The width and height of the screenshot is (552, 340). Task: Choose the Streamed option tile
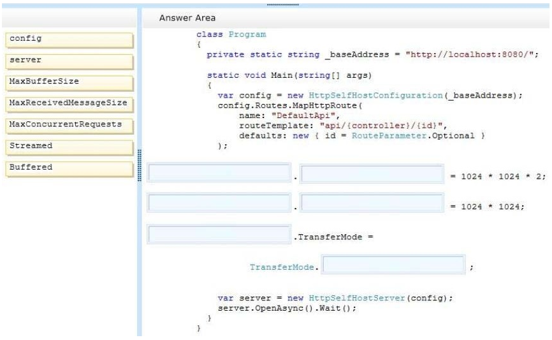[x=69, y=147]
